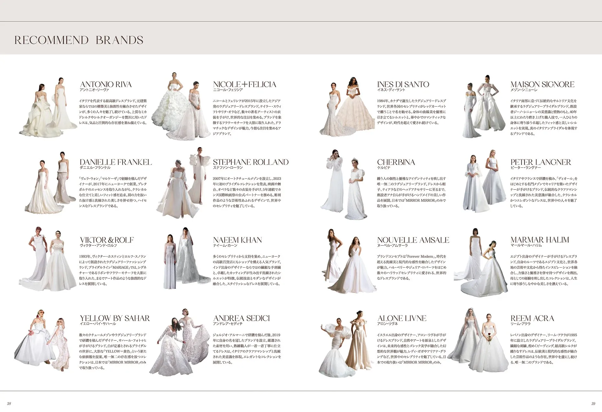Select the NOUVELLE AMSALE brand title
Image resolution: width=602 pixels, height=412 pixels.
click(413, 240)
